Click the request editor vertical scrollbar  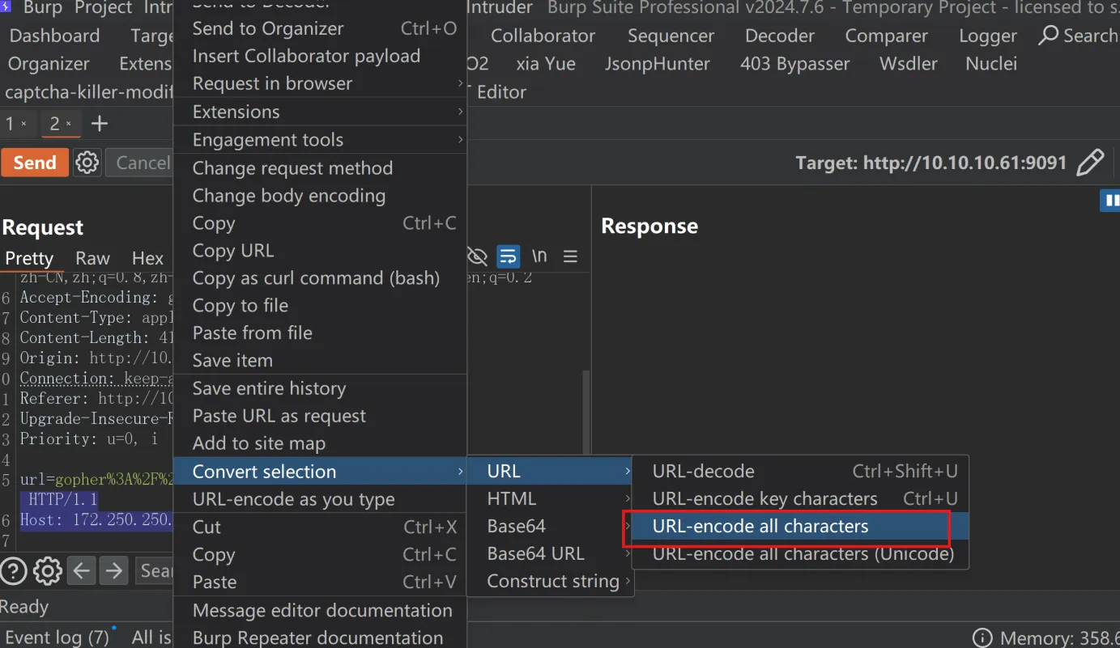pos(586,413)
